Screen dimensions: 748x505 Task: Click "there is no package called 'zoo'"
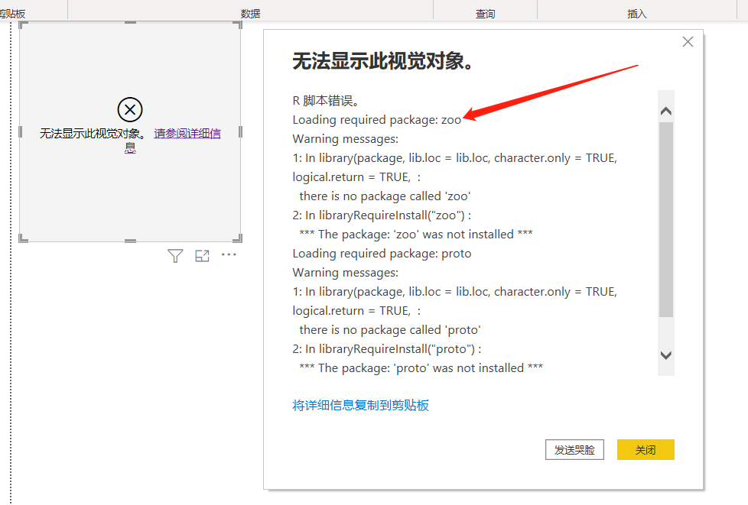tap(385, 196)
